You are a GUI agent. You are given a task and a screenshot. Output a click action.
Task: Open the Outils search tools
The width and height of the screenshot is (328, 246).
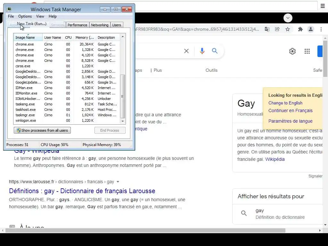tap(211, 70)
